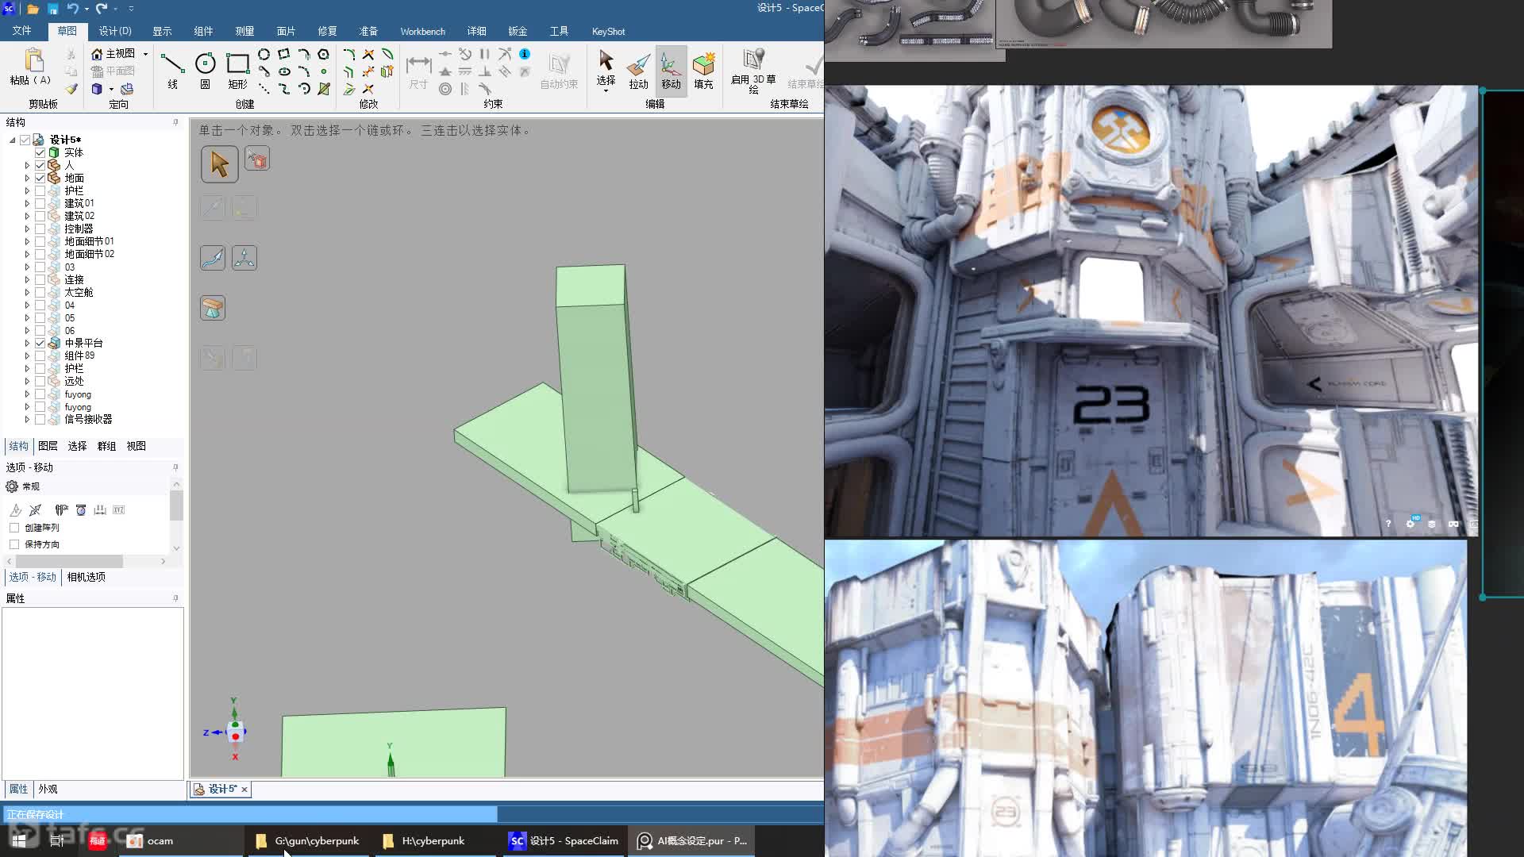1524x857 pixels.
Task: Switch to the 外观 tab
Action: point(48,789)
